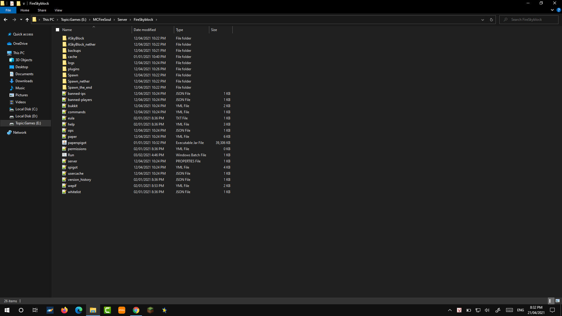Select the paperspigot jar file icon
Viewport: 562px width, 316px height.
64,143
